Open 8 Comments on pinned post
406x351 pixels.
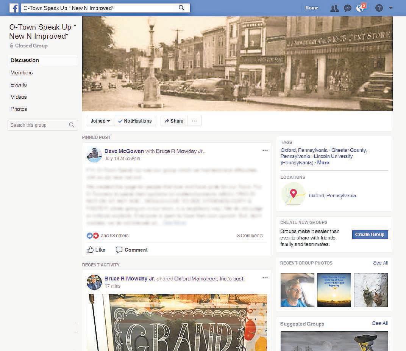(x=250, y=236)
